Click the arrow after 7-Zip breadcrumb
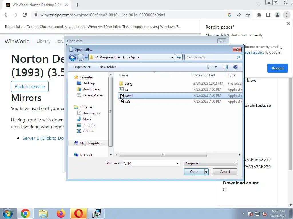Viewport: 293px width, 219px height. (x=138, y=57)
